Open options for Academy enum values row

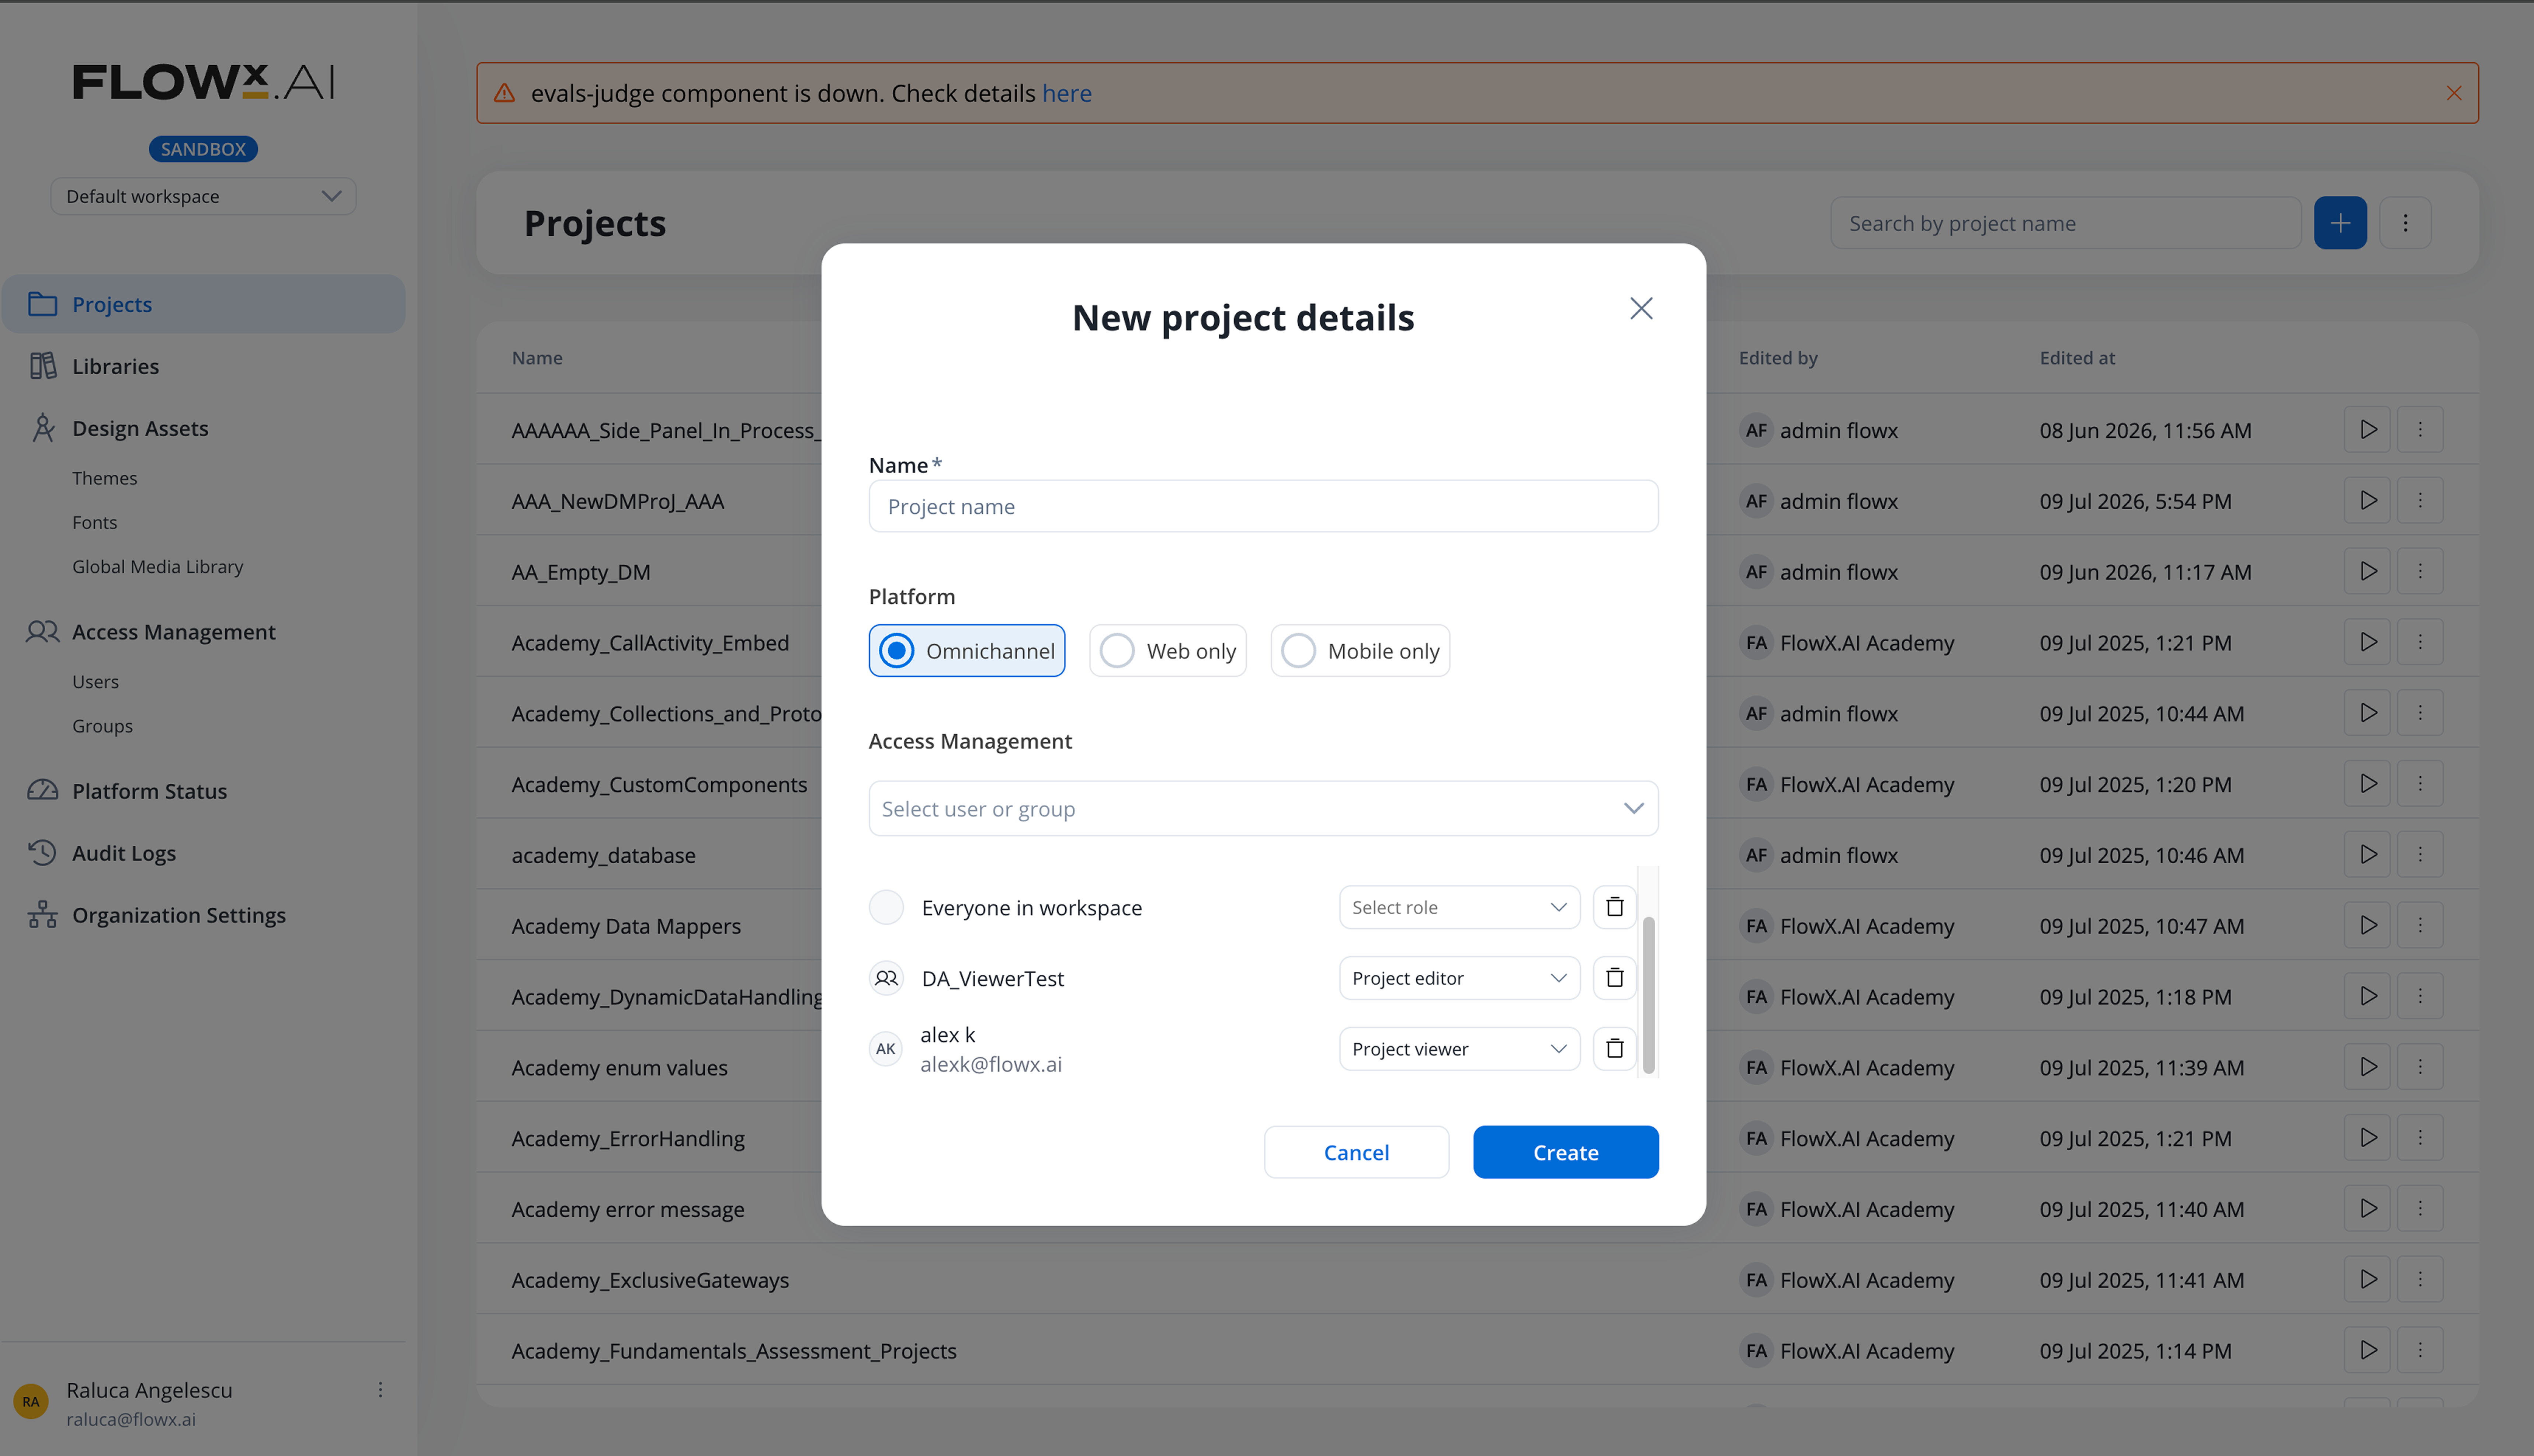pos(2420,1067)
